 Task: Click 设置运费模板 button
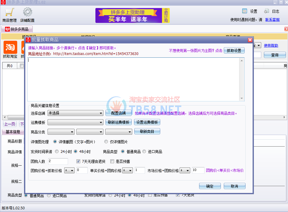pyautogui.click(x=147, y=122)
